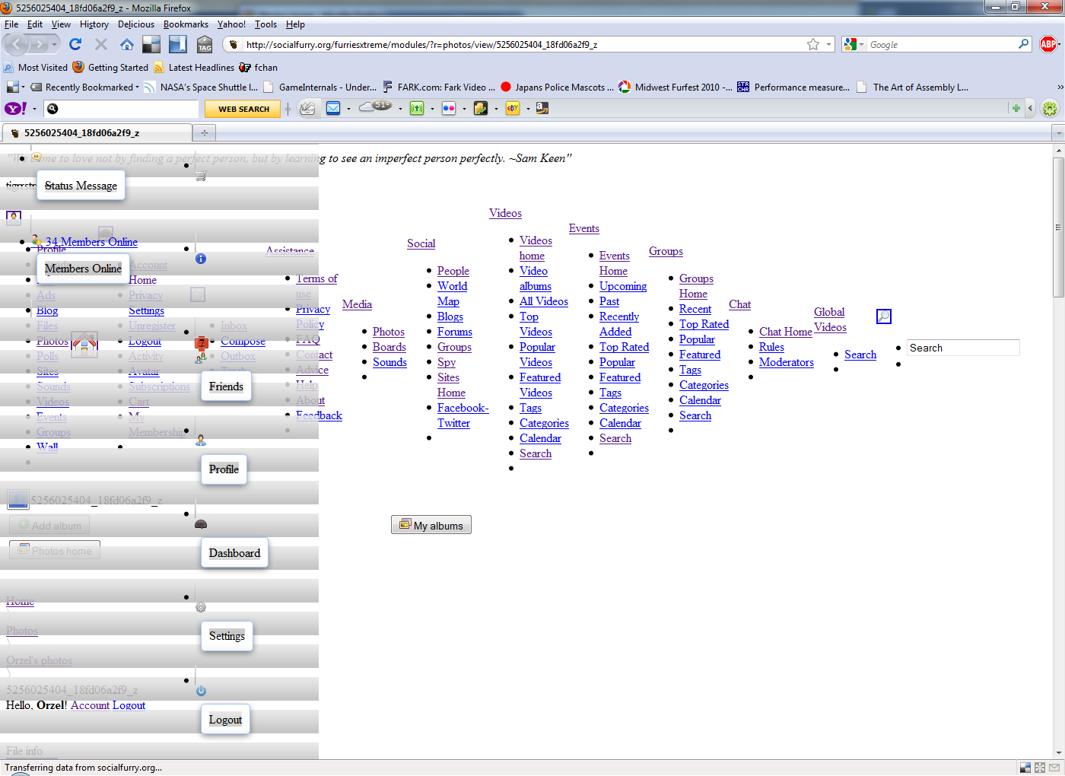The image size is (1065, 776).
Task: Open the History menu
Action: 94,24
